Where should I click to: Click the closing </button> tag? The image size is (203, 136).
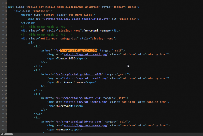tap(28, 23)
